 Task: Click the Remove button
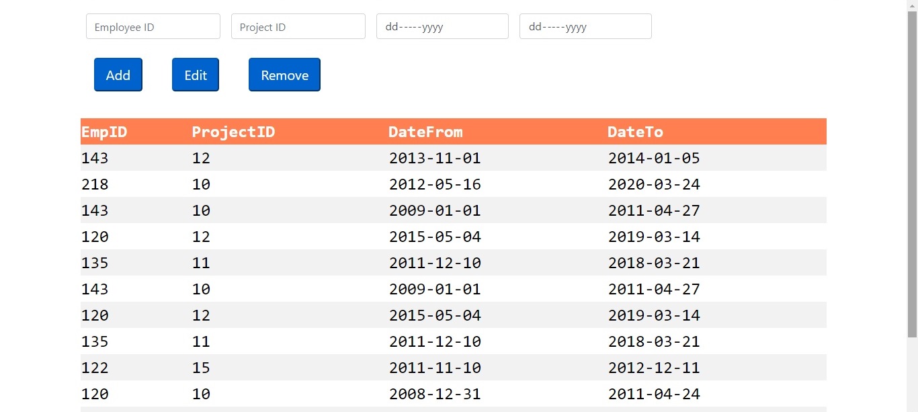pyautogui.click(x=284, y=75)
